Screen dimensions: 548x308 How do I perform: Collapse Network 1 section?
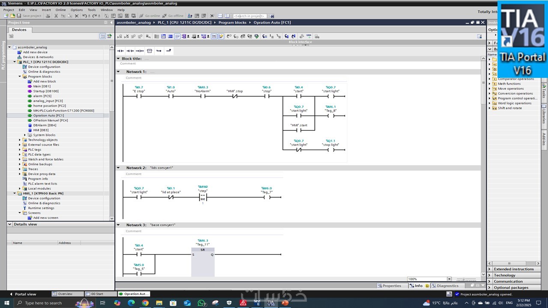[x=119, y=72]
